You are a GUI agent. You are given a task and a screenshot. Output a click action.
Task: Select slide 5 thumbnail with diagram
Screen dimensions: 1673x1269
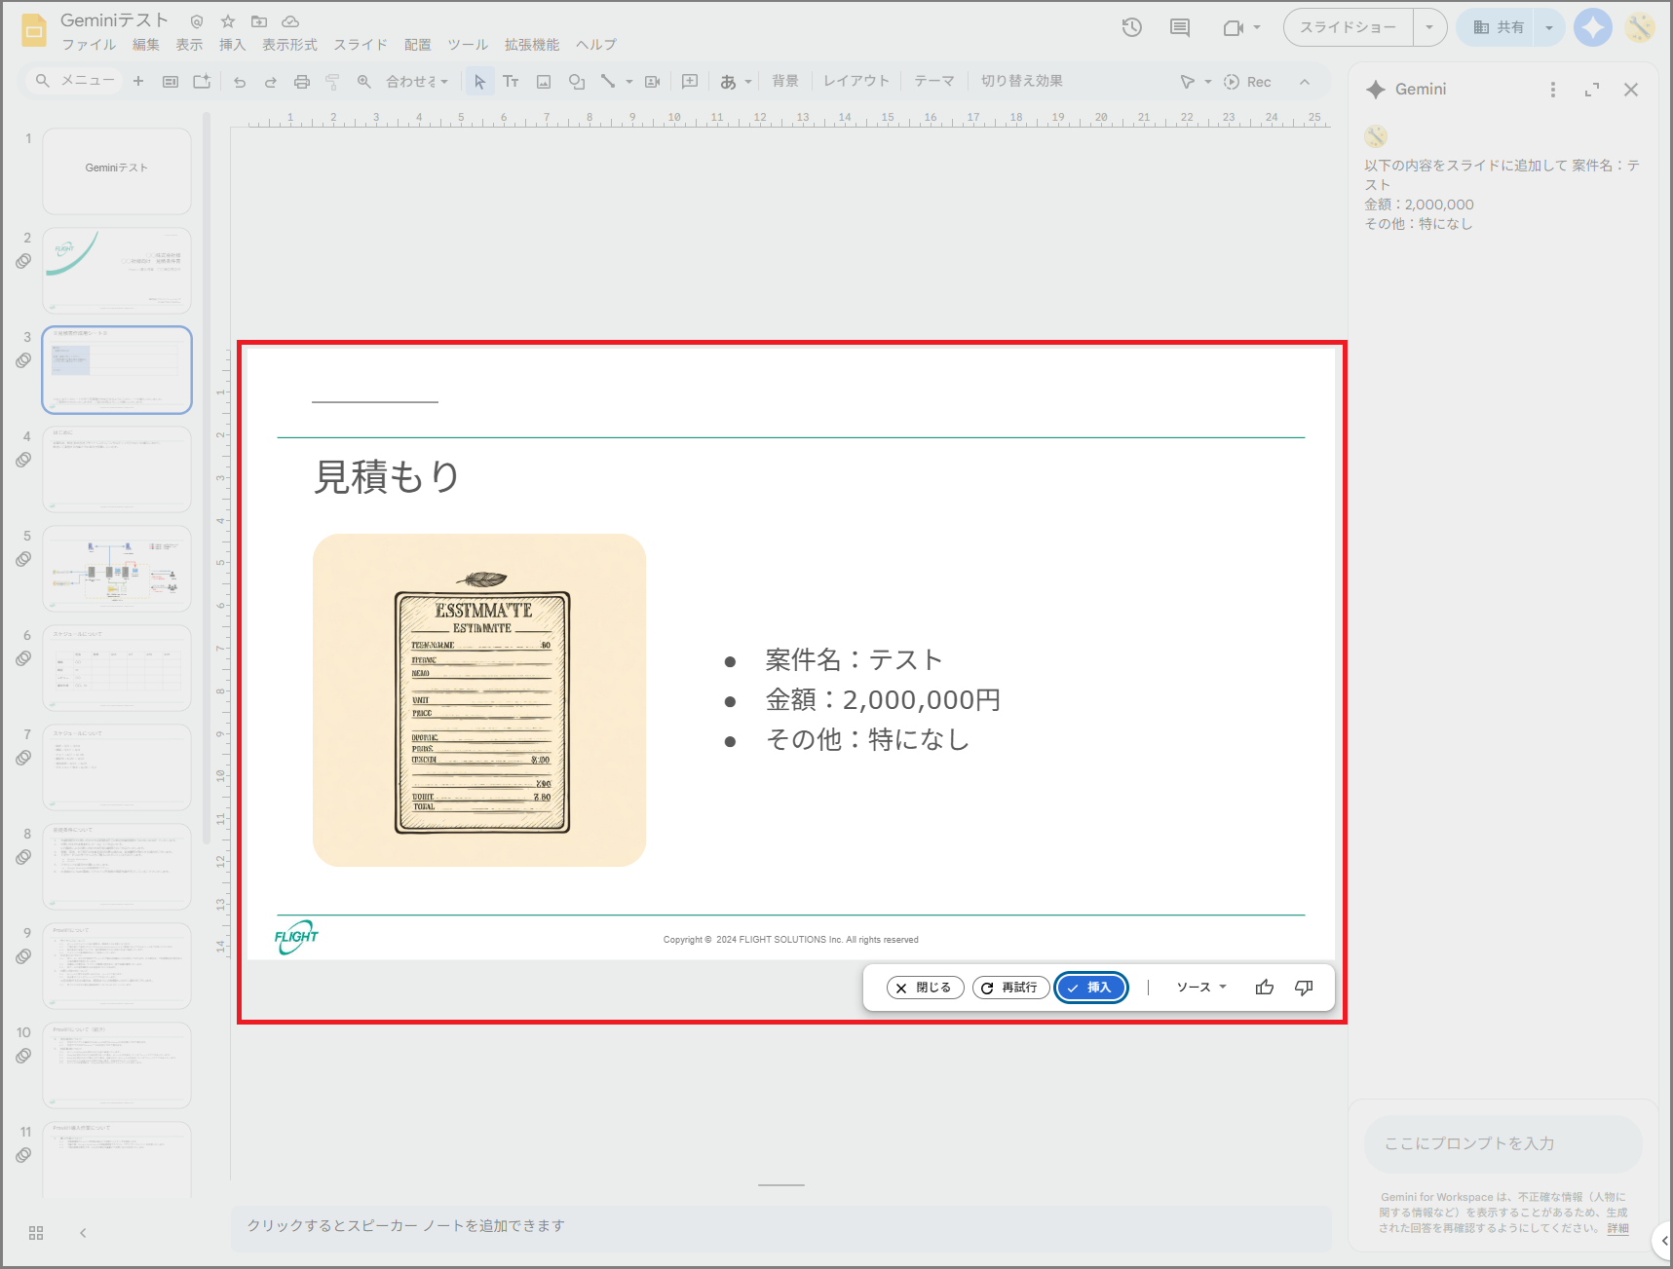[117, 569]
